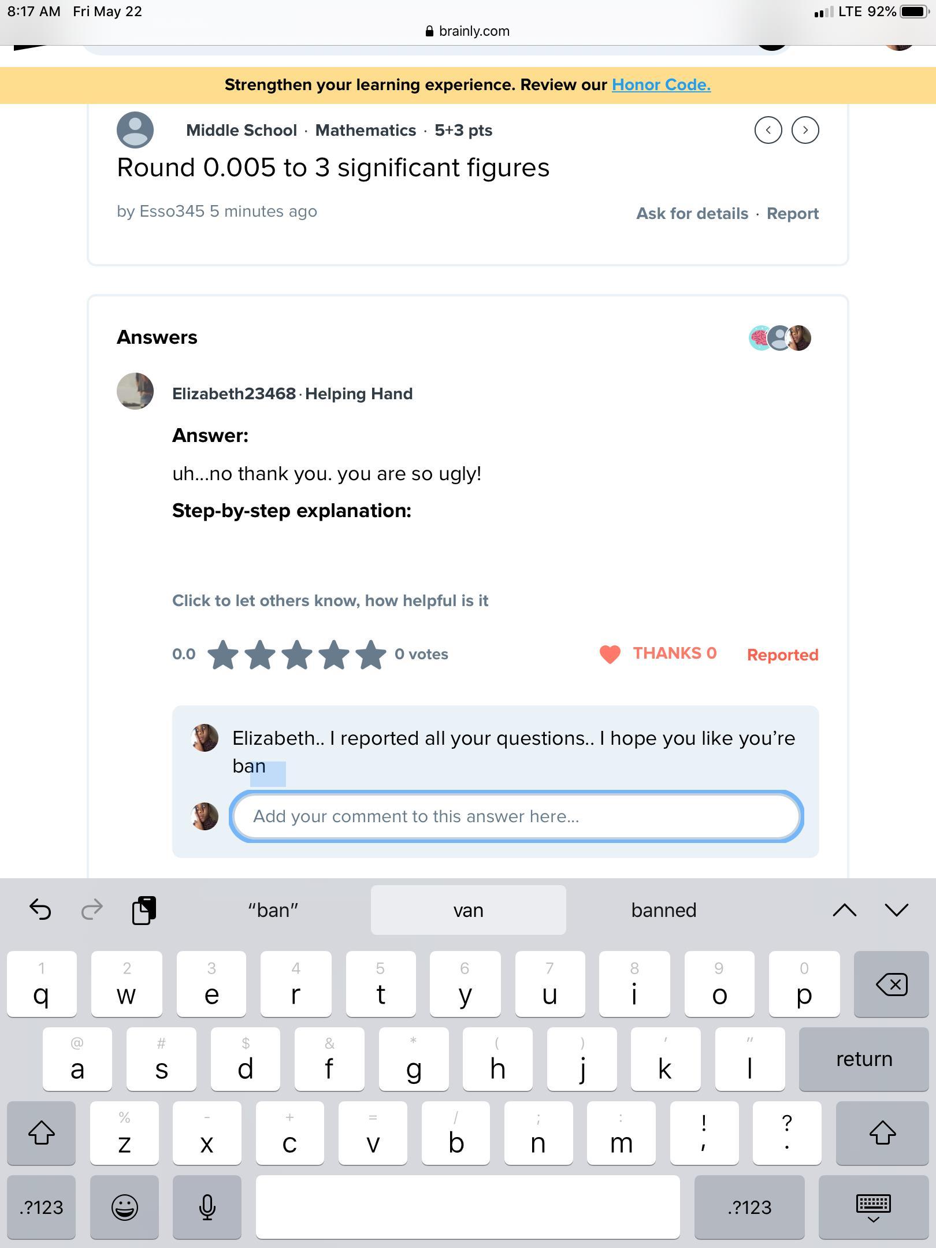
Task: Tap the clipboard paste icon
Action: pyautogui.click(x=144, y=910)
